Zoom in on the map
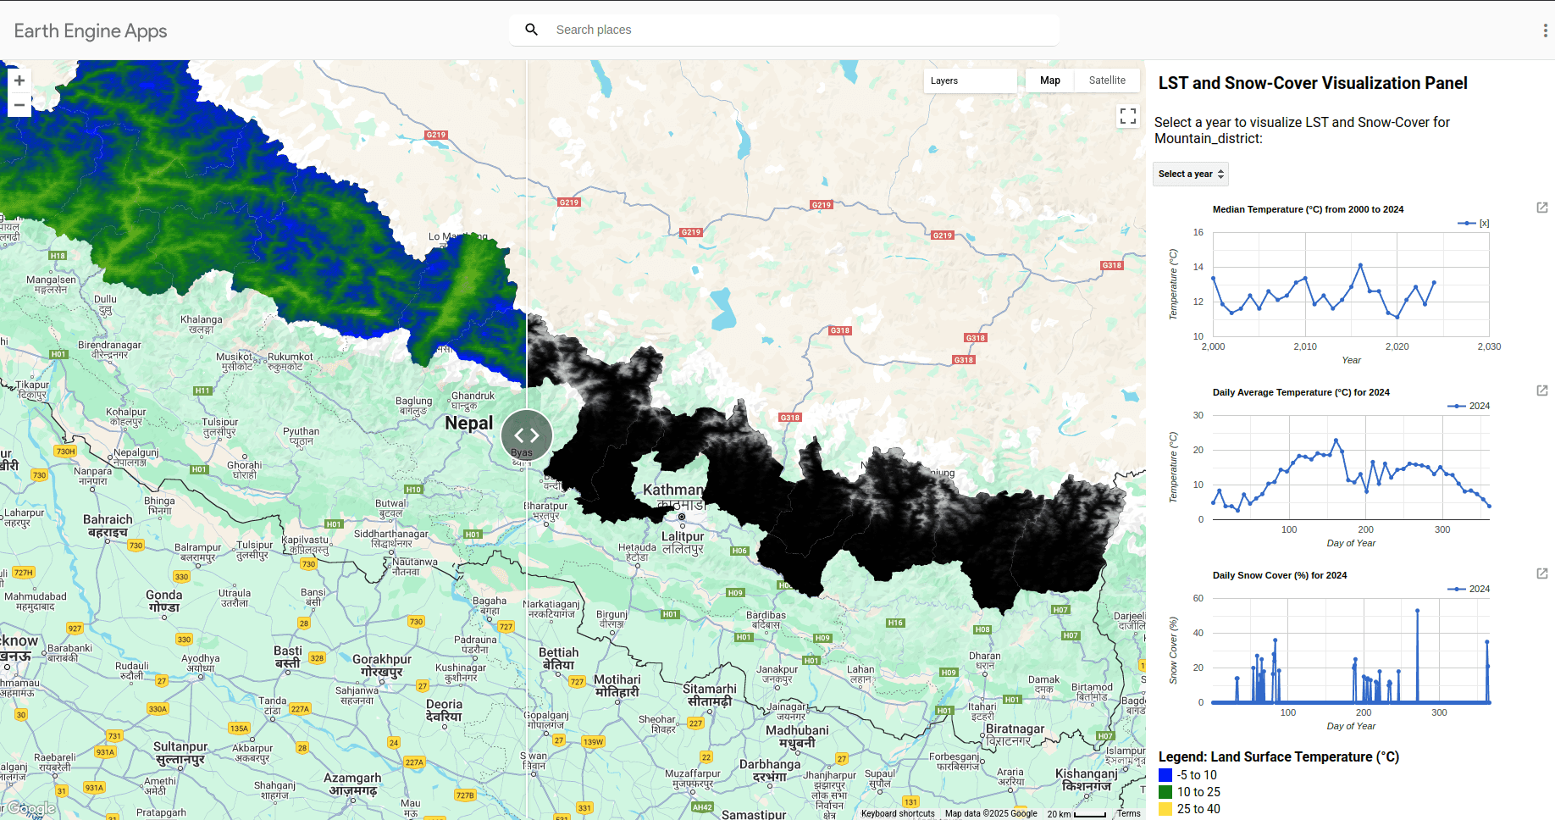 (x=19, y=80)
